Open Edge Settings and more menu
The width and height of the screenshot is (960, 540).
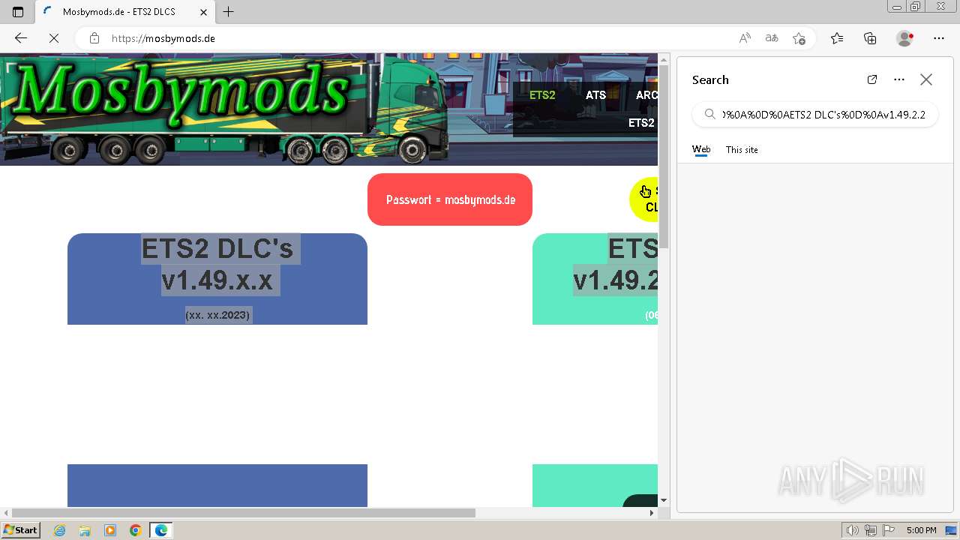(939, 38)
